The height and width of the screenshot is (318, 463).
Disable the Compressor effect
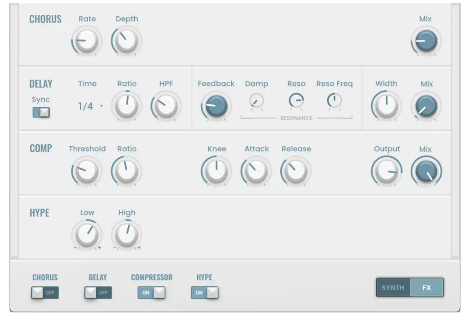pyautogui.click(x=151, y=292)
